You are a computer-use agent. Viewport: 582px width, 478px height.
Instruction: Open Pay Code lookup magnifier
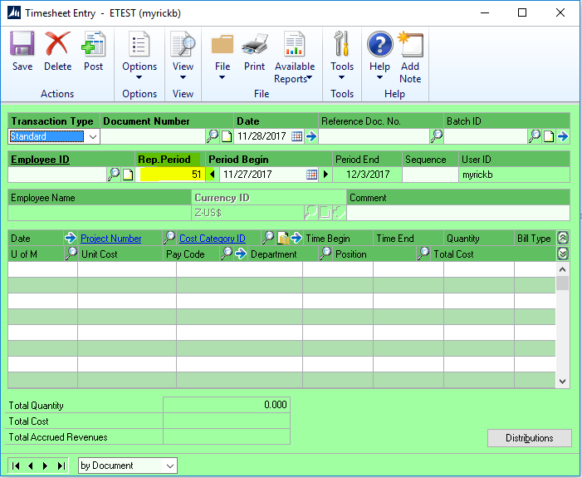[227, 254]
